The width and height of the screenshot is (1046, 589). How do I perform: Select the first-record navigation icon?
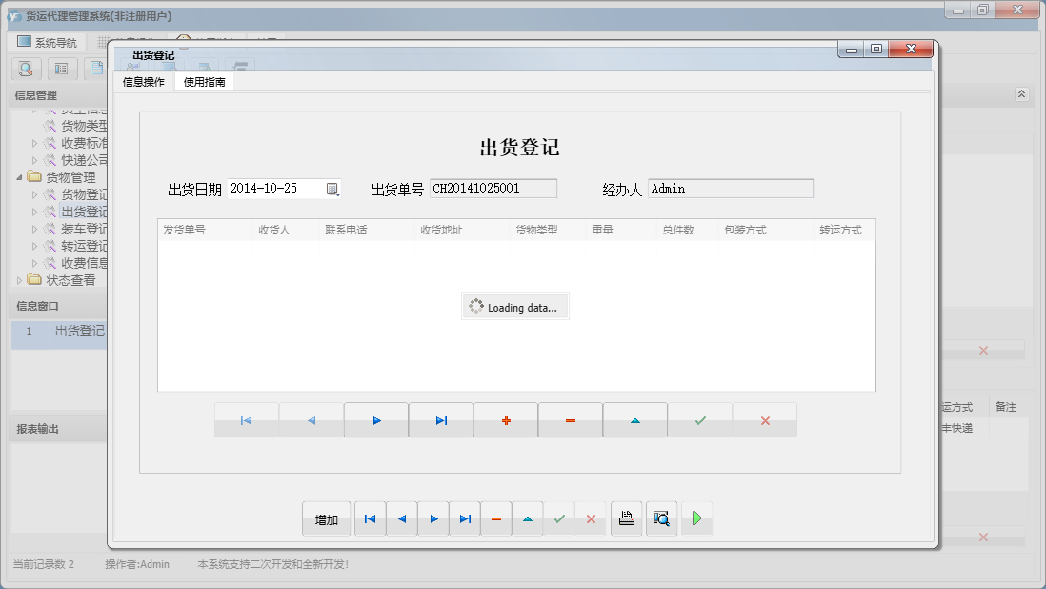246,419
